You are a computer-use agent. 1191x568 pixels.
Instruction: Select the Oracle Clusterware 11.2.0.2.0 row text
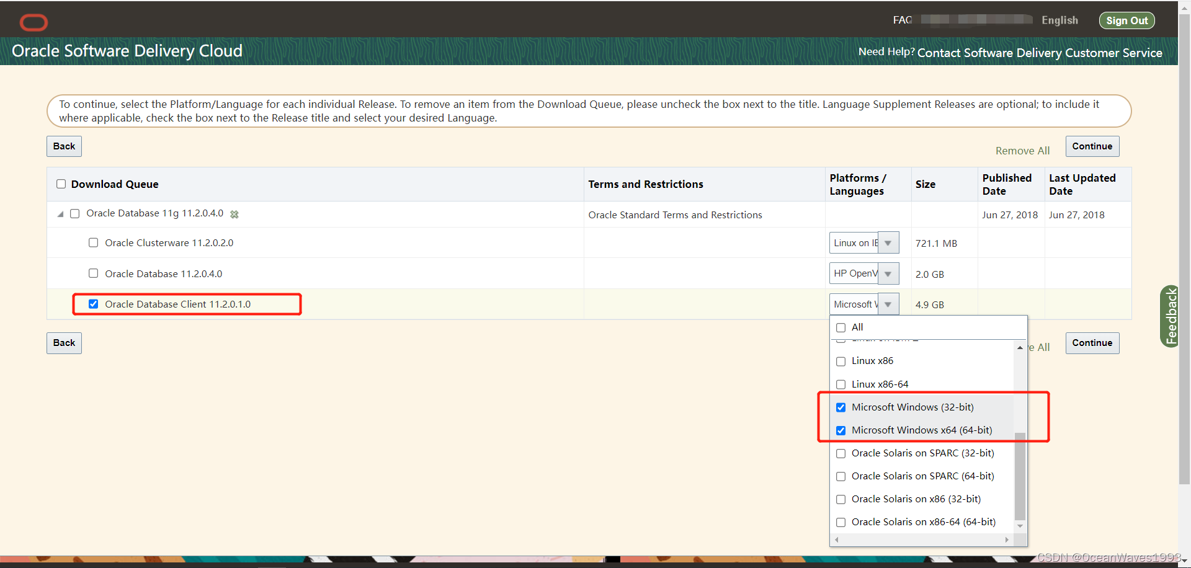coord(169,242)
